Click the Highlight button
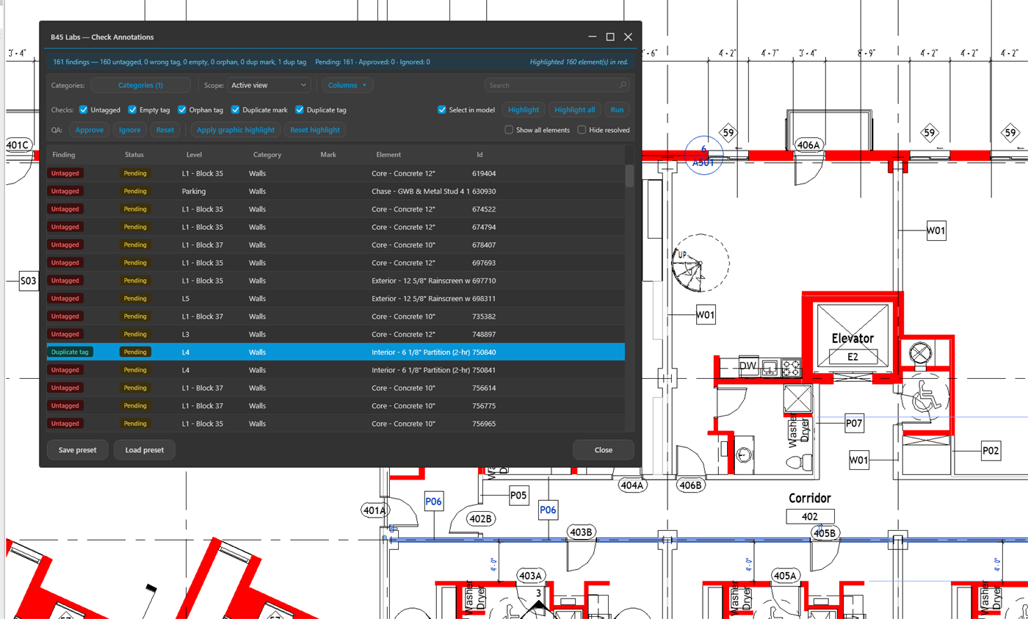The image size is (1028, 619). coord(524,109)
